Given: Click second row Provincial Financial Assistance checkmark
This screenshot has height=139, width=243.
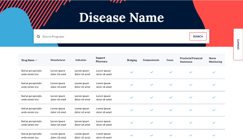Looking at the screenshot, I should pyautogui.click(x=191, y=85).
